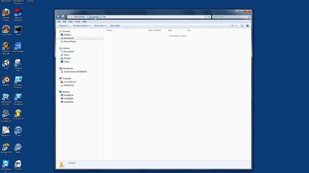Select the Snipping Tool desktop icon
Image resolution: width=309 pixels, height=173 pixels.
tap(18, 65)
